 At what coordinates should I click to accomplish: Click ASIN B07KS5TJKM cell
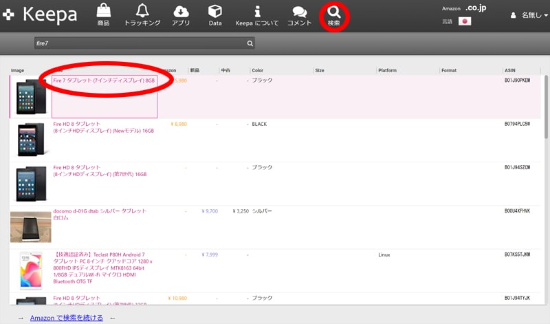pos(518,255)
